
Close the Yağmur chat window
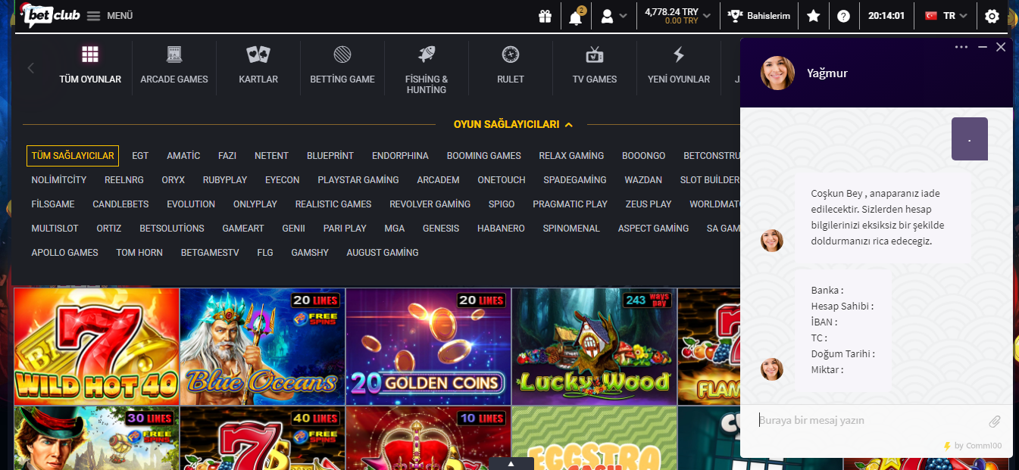tap(1001, 47)
